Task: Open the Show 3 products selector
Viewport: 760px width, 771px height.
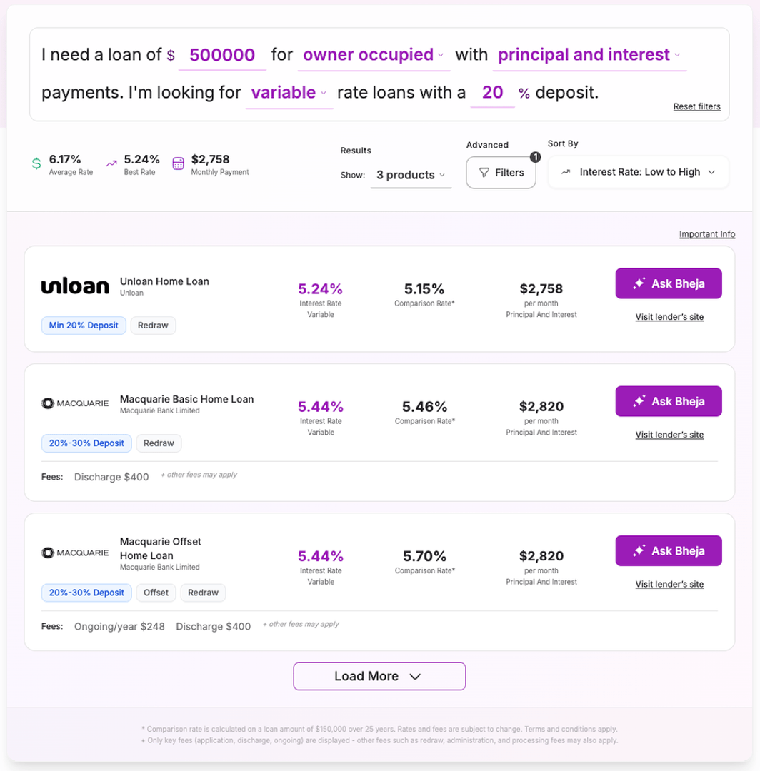Action: (411, 175)
